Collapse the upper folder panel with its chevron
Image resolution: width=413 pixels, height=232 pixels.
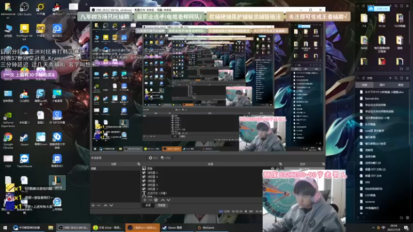pyautogui.click(x=358, y=6)
